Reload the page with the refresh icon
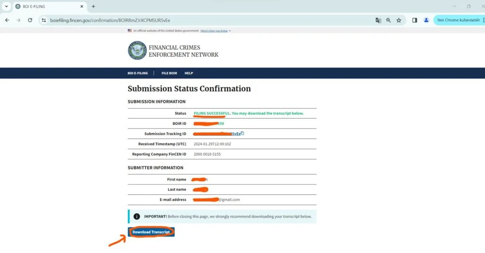Image resolution: width=485 pixels, height=253 pixels. [x=30, y=20]
